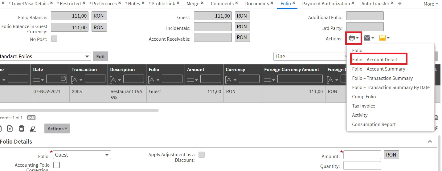
Task: Click the printer icon beside Actions
Action: pyautogui.click(x=352, y=38)
